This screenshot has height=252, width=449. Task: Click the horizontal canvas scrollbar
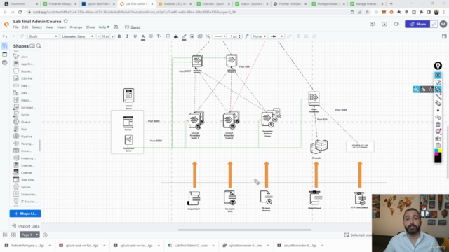click(245, 230)
